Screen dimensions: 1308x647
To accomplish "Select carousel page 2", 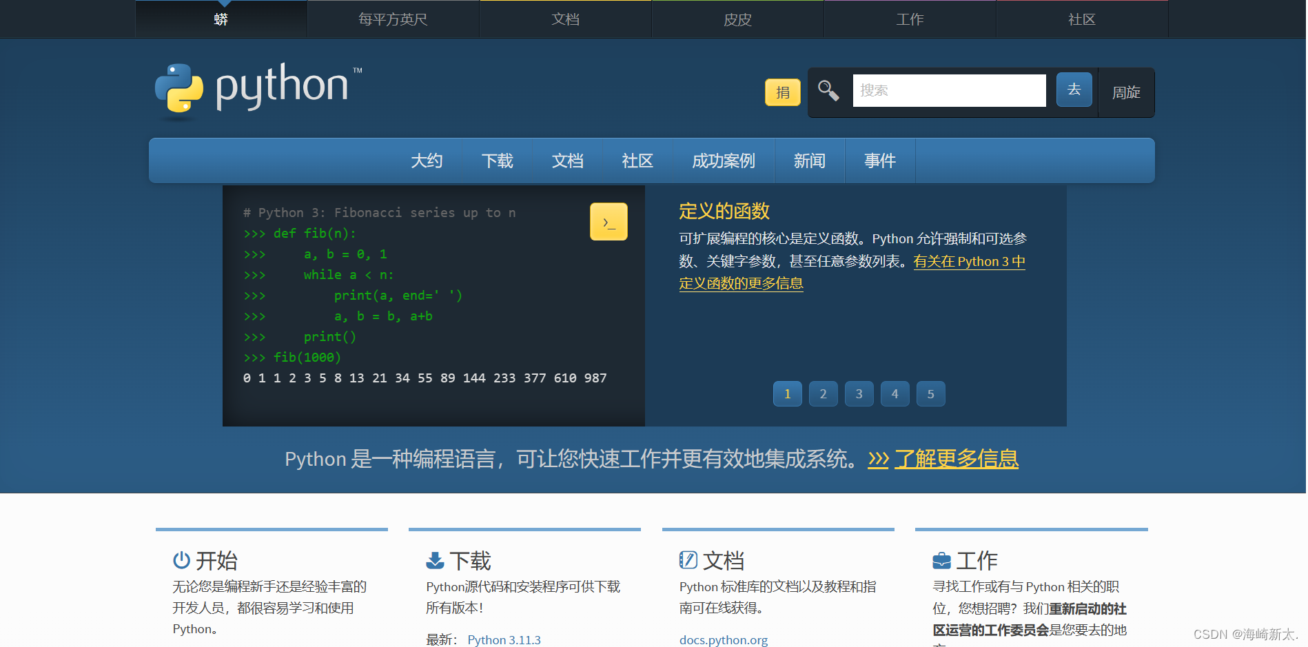I will click(x=823, y=393).
